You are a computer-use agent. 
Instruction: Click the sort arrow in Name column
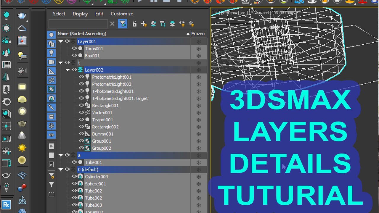[x=188, y=34]
